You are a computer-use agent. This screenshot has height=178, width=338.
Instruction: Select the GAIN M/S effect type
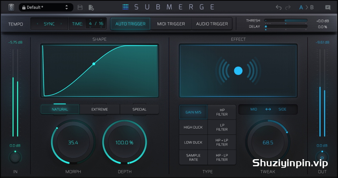pos(193,112)
